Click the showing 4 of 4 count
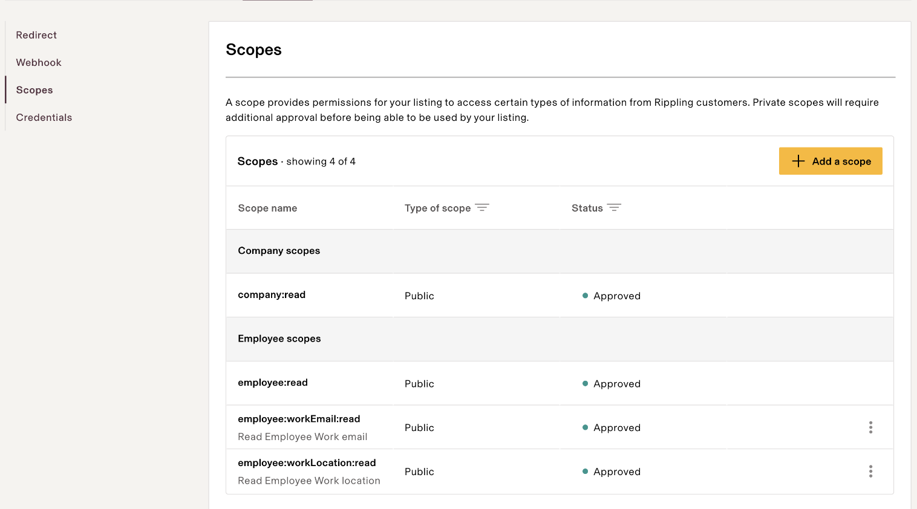This screenshot has height=509, width=917. point(321,161)
